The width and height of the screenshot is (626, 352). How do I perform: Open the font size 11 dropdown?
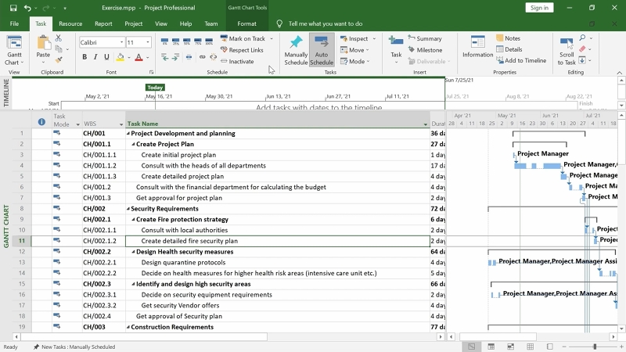(148, 42)
